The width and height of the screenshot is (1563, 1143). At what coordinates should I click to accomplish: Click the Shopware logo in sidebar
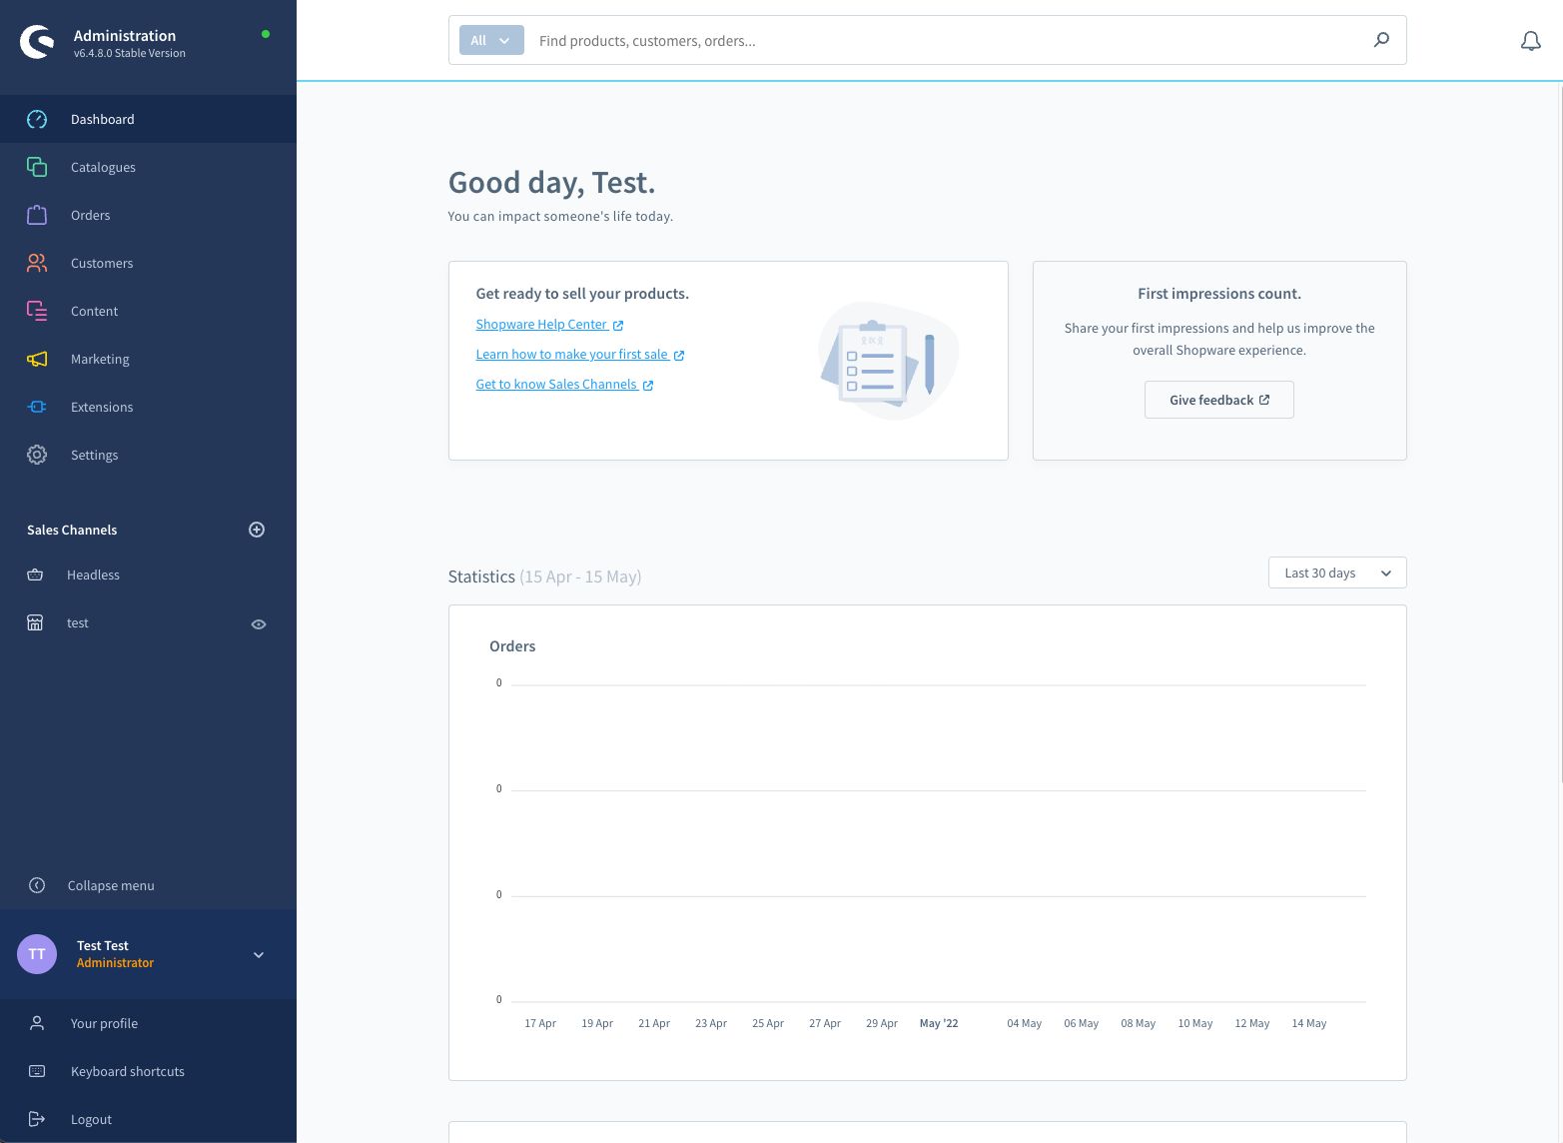tap(38, 42)
